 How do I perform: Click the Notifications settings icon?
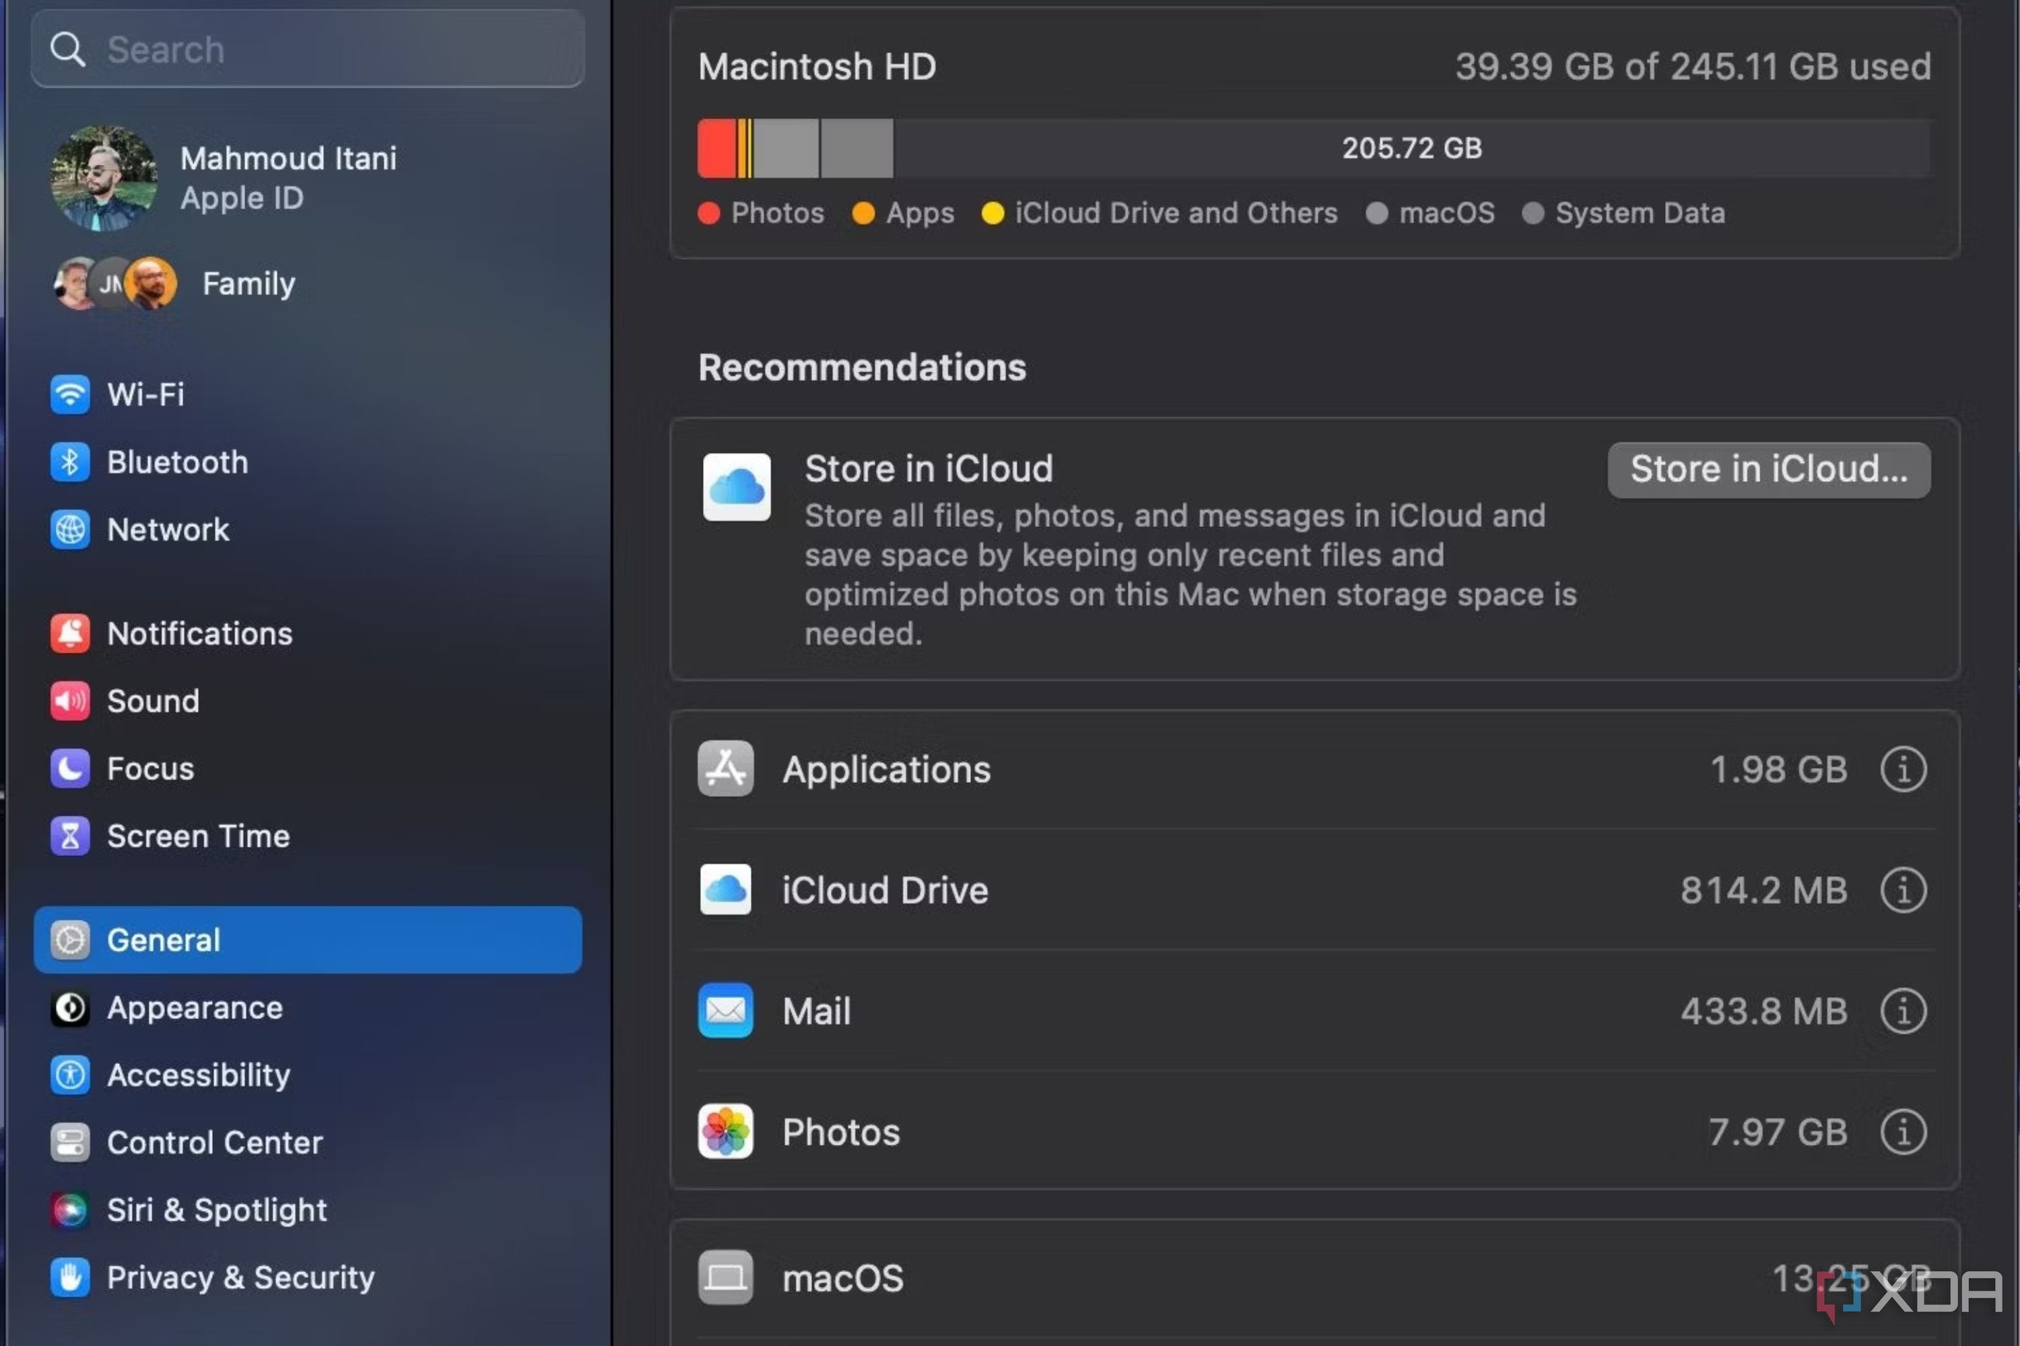(71, 633)
